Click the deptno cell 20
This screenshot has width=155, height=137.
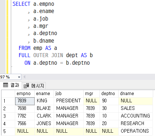109,124
